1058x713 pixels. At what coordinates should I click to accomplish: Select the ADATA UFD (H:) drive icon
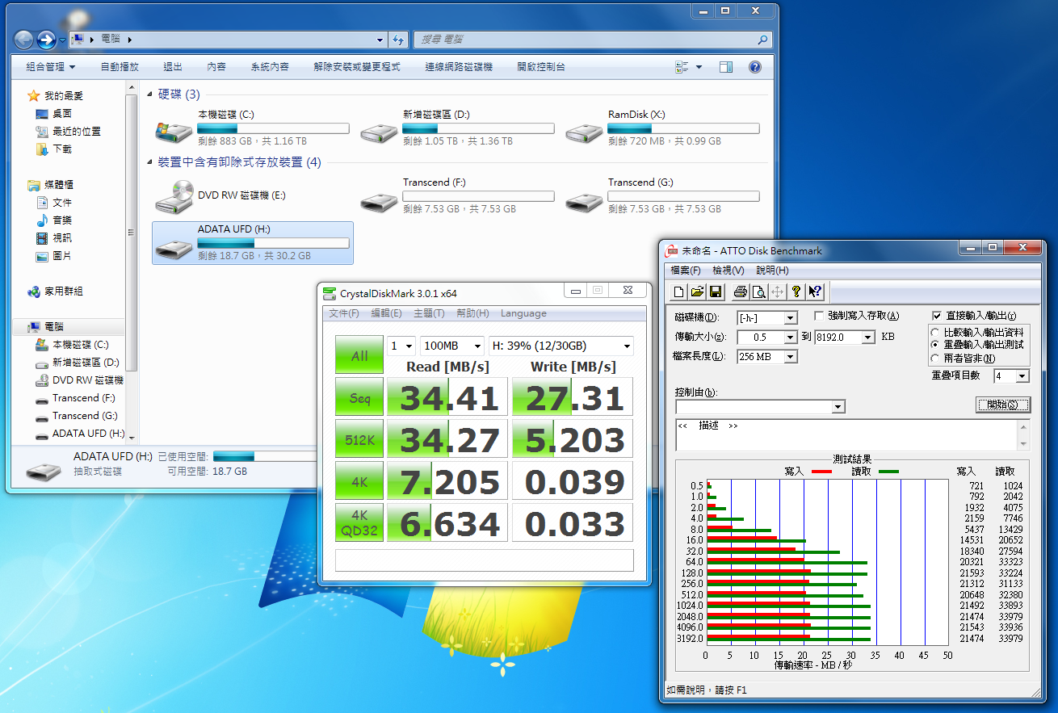tap(174, 249)
